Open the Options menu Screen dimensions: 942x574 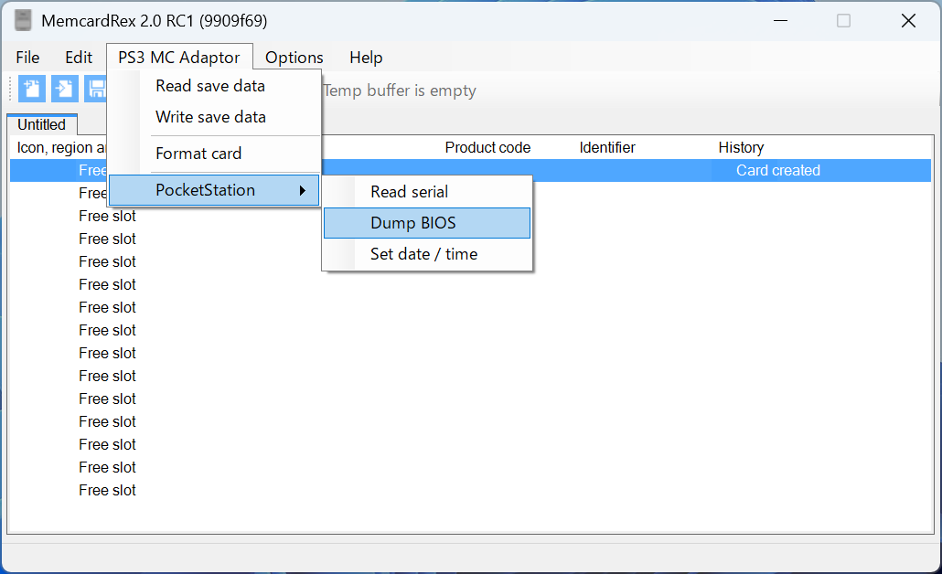(x=294, y=58)
